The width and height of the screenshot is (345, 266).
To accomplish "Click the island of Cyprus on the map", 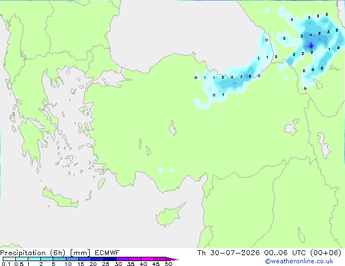I will [x=169, y=216].
